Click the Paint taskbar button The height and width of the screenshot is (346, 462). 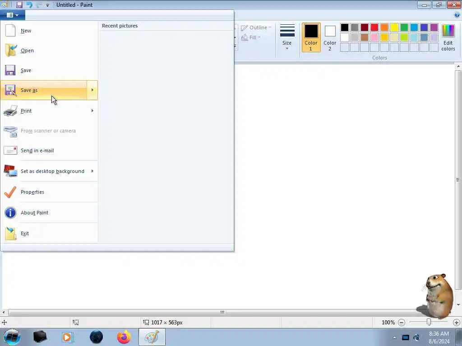(x=152, y=337)
